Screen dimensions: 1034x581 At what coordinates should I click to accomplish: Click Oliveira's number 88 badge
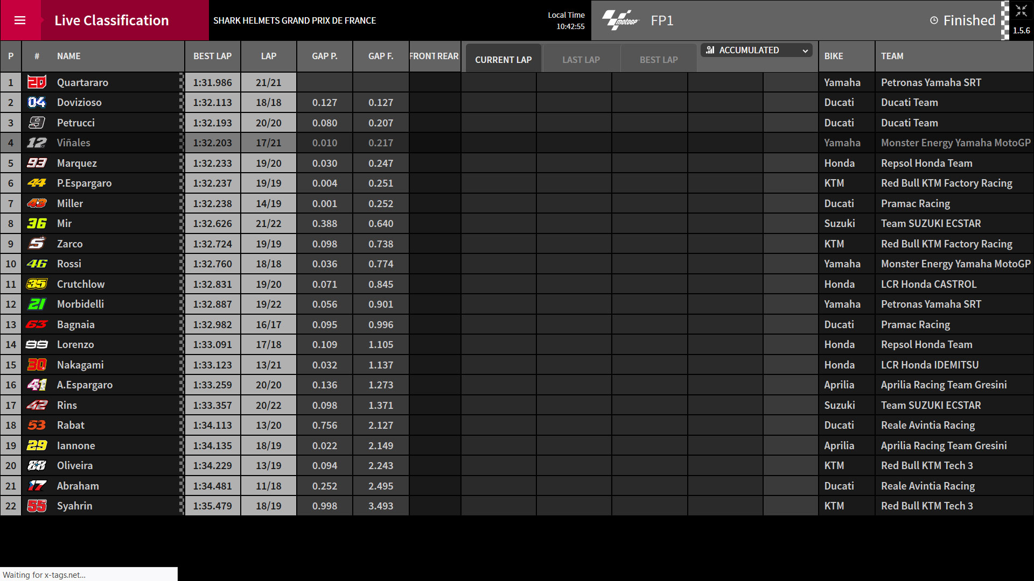click(x=37, y=465)
